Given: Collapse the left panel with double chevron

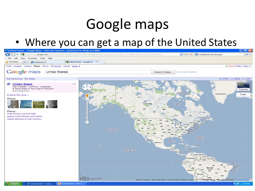Looking at the screenshot, I should pyautogui.click(x=77, y=79).
